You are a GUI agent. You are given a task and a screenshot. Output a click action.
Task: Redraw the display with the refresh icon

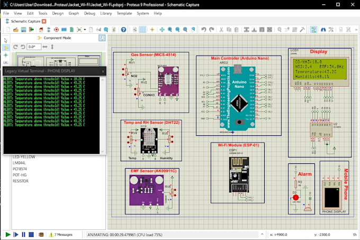pyautogui.click(x=135, y=30)
